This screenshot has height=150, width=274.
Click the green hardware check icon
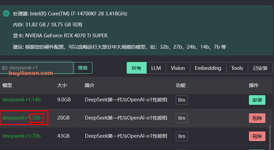tap(6, 13)
